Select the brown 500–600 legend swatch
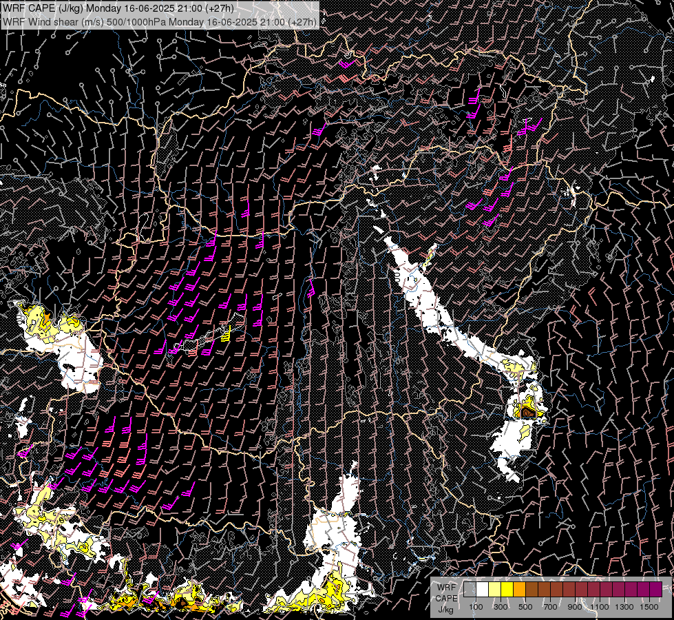 [531, 590]
